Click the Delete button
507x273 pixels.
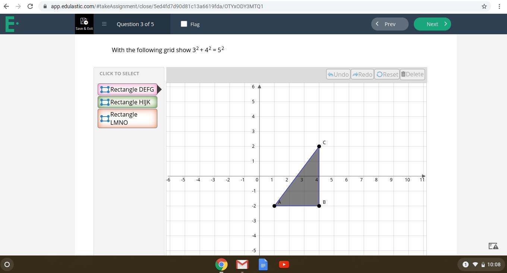pyautogui.click(x=412, y=74)
